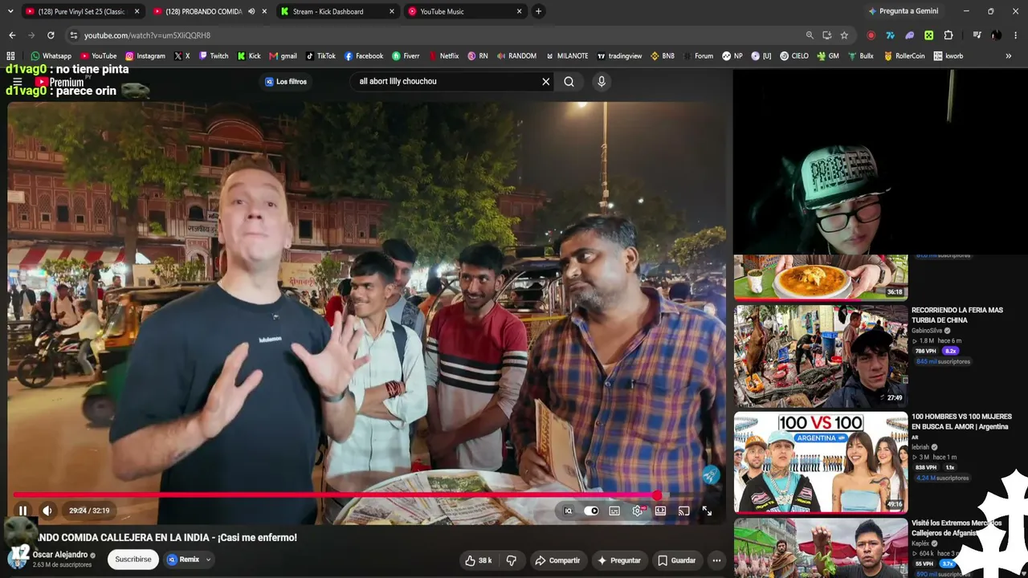Open the Netflix bookmark
The height and width of the screenshot is (578, 1028).
[444, 56]
